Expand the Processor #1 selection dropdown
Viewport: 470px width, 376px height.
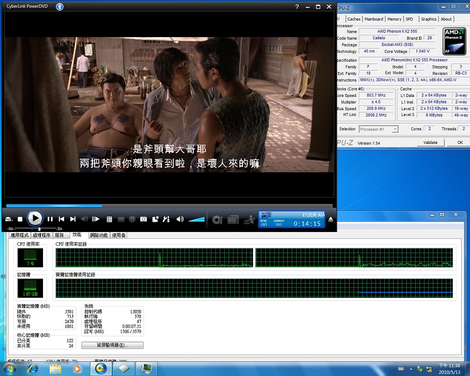pos(395,129)
